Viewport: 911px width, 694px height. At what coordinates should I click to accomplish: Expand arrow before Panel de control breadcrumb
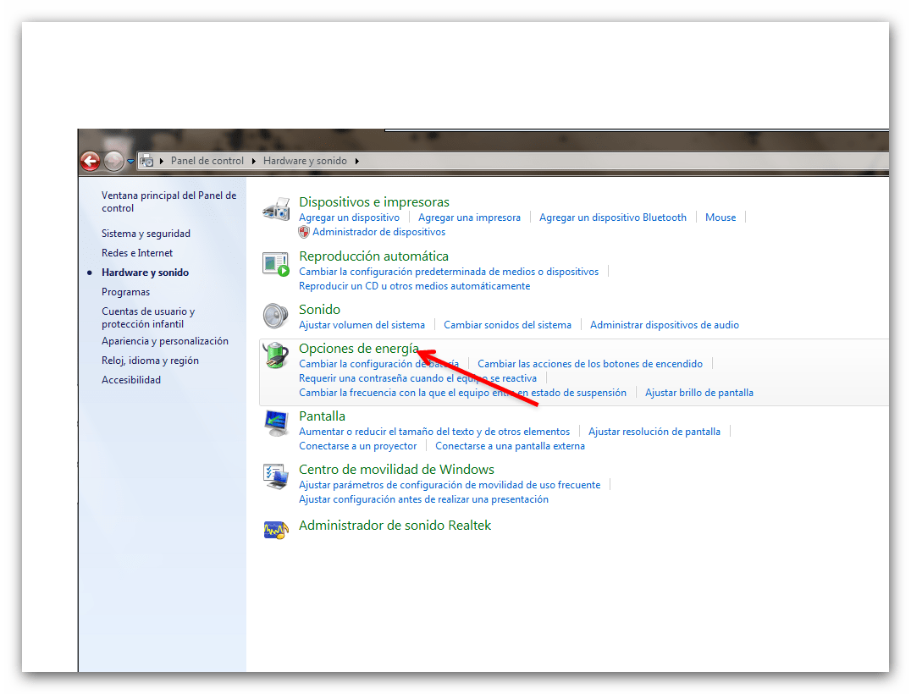[x=162, y=161]
